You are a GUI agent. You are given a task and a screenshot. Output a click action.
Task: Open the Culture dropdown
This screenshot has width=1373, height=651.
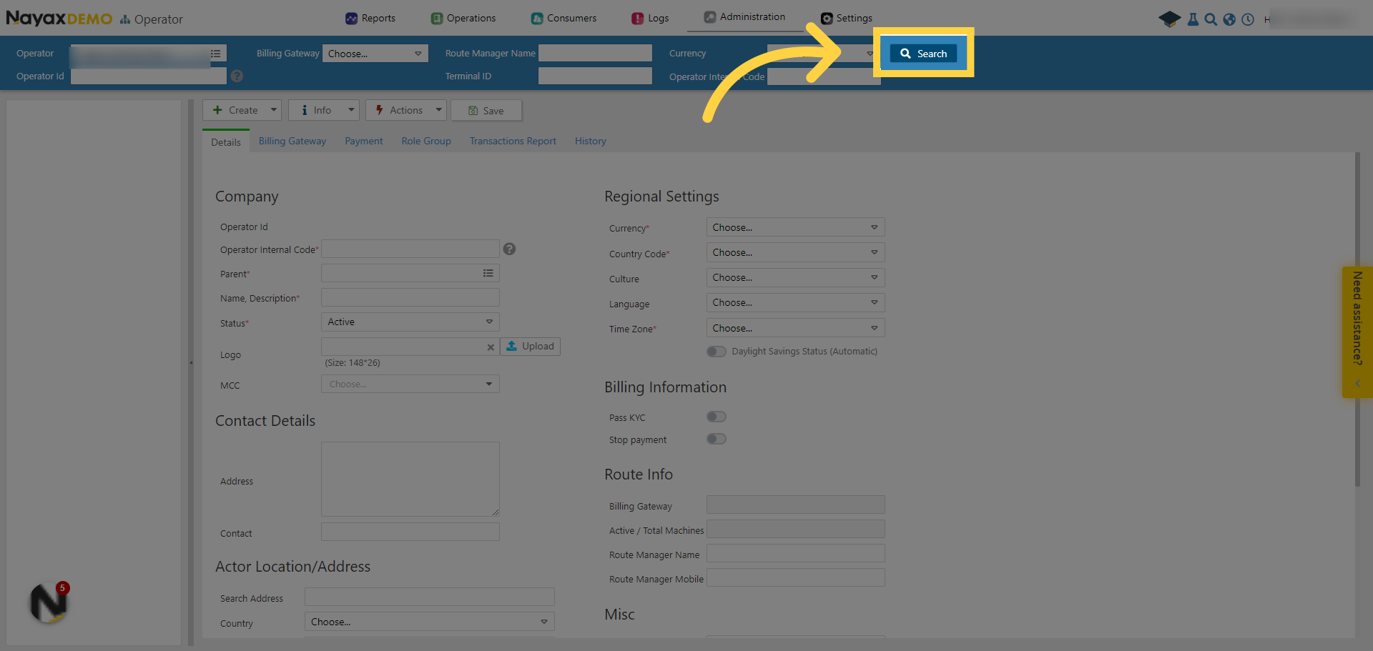(796, 277)
